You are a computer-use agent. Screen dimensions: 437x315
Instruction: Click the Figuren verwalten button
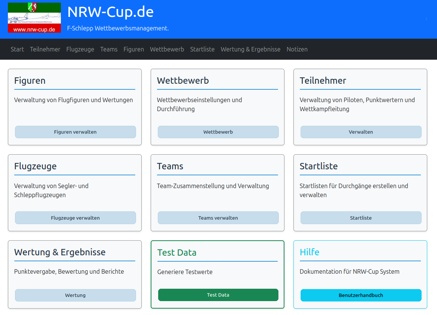click(x=75, y=132)
